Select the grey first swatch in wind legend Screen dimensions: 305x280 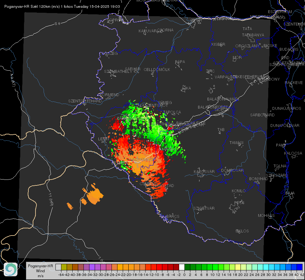[58, 267]
